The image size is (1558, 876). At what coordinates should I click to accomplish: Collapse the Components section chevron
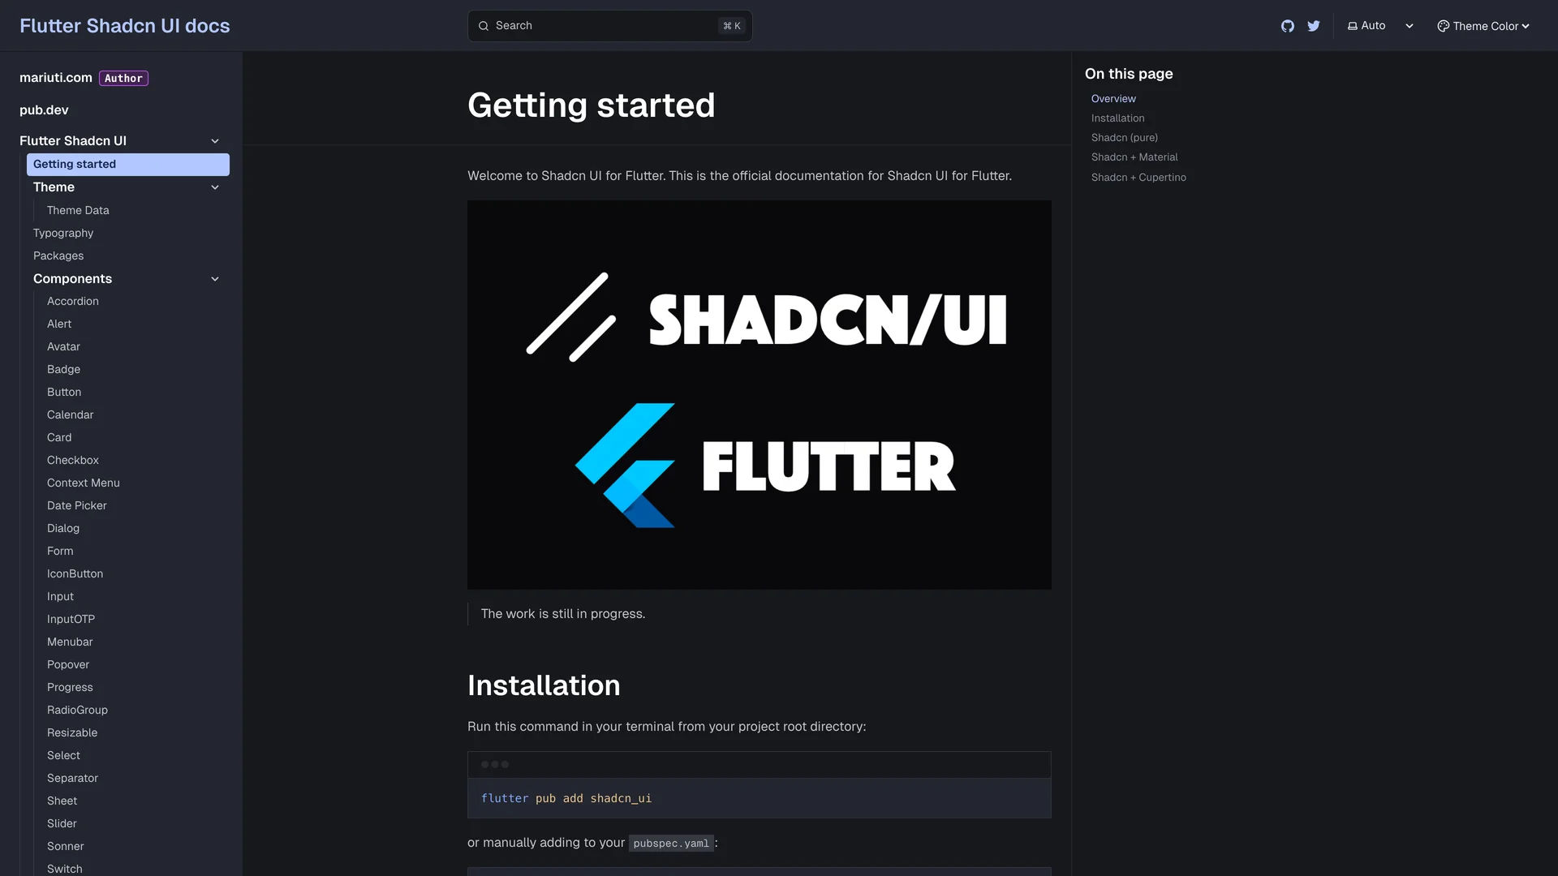point(215,279)
